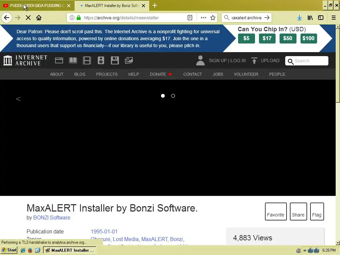Click the Flag button

(317, 212)
